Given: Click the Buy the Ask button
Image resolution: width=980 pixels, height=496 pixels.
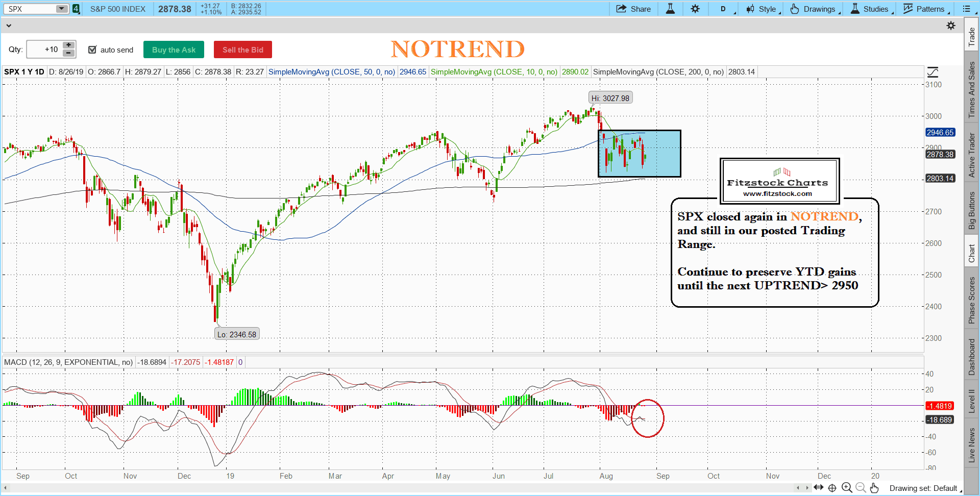Looking at the screenshot, I should pyautogui.click(x=174, y=49).
